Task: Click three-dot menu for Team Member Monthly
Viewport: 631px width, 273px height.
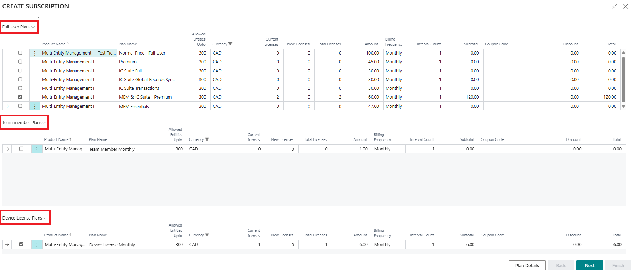Action: pyautogui.click(x=37, y=149)
